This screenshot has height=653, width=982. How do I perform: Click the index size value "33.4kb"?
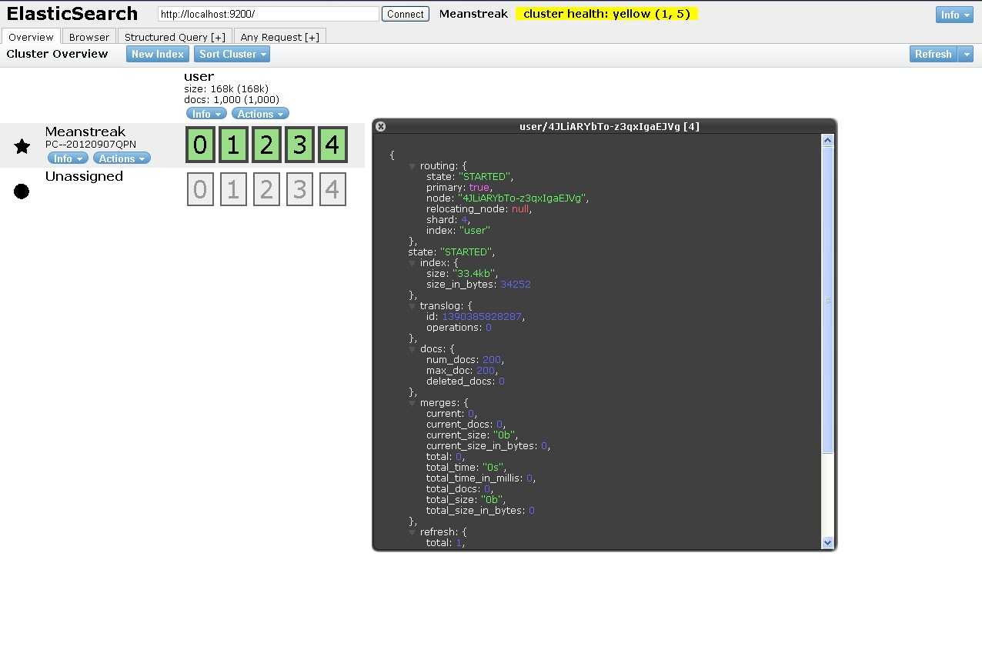click(474, 274)
